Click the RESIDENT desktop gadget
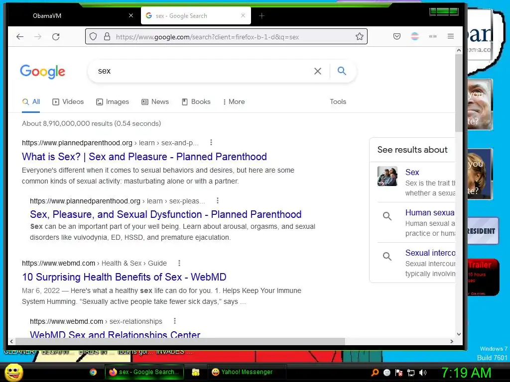 [483, 231]
